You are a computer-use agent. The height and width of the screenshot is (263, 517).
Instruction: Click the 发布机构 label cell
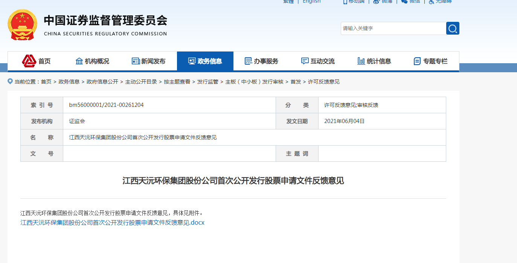coord(42,121)
